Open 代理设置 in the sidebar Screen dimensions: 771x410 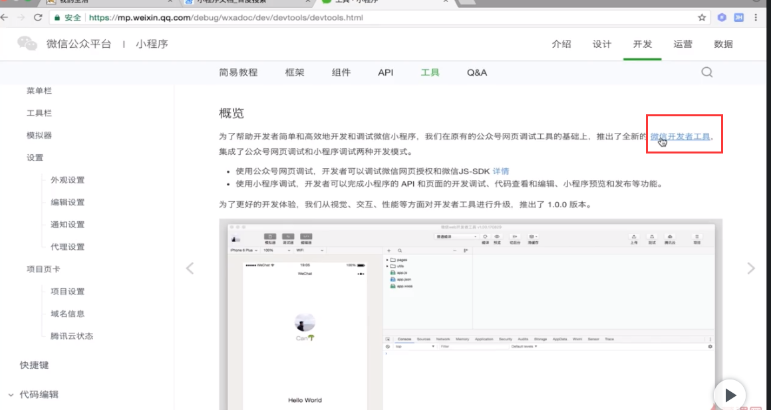pos(67,247)
